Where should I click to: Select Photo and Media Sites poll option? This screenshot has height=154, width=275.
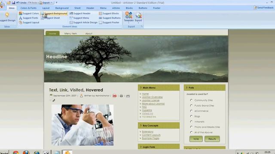[191, 127]
